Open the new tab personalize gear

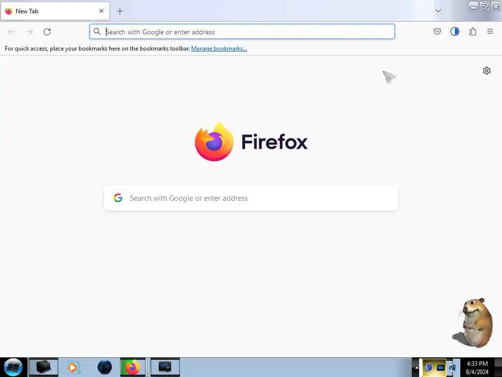pos(487,71)
